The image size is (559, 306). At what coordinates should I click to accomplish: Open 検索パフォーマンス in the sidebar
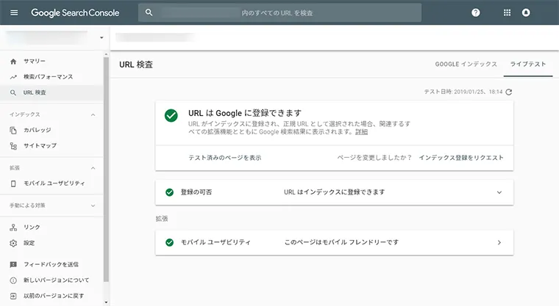point(52,77)
